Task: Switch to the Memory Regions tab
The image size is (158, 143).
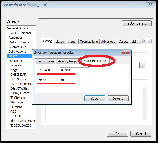Action: (68, 61)
